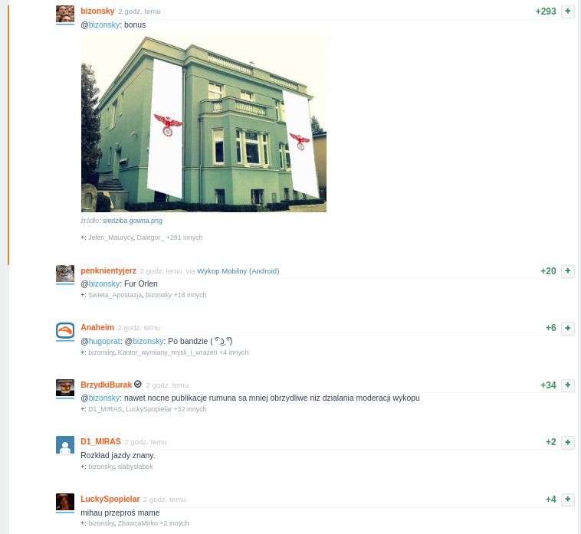Open LuckySpopielar username link
The height and width of the screenshot is (534, 581).
coord(110,499)
